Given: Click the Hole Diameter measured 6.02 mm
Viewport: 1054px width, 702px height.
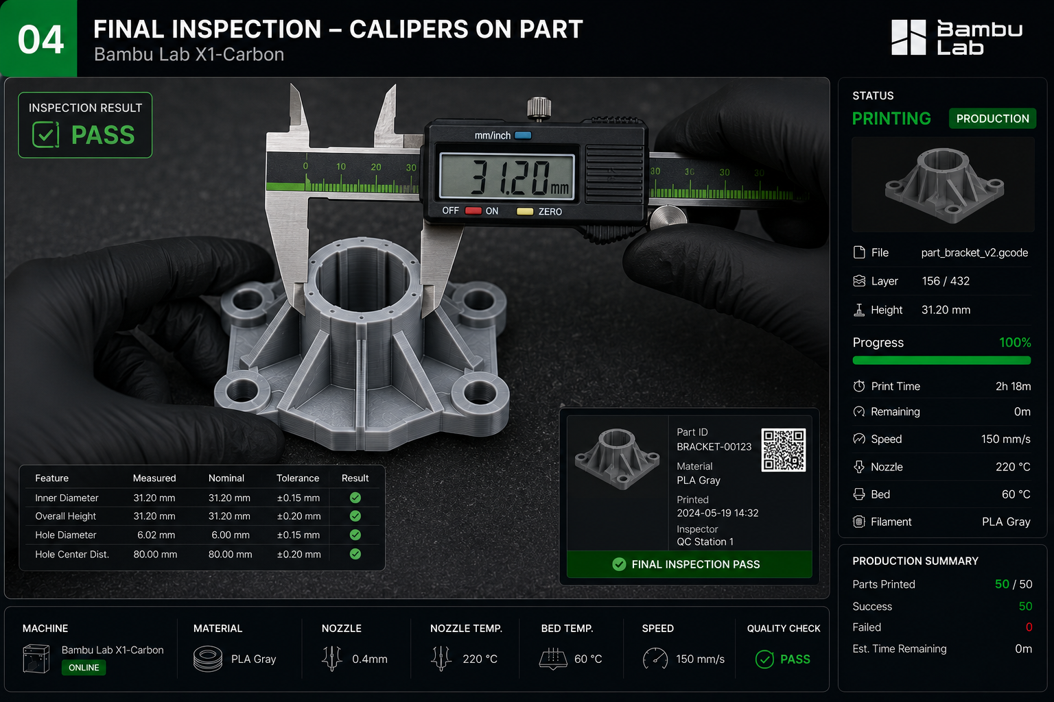Looking at the screenshot, I should point(156,535).
